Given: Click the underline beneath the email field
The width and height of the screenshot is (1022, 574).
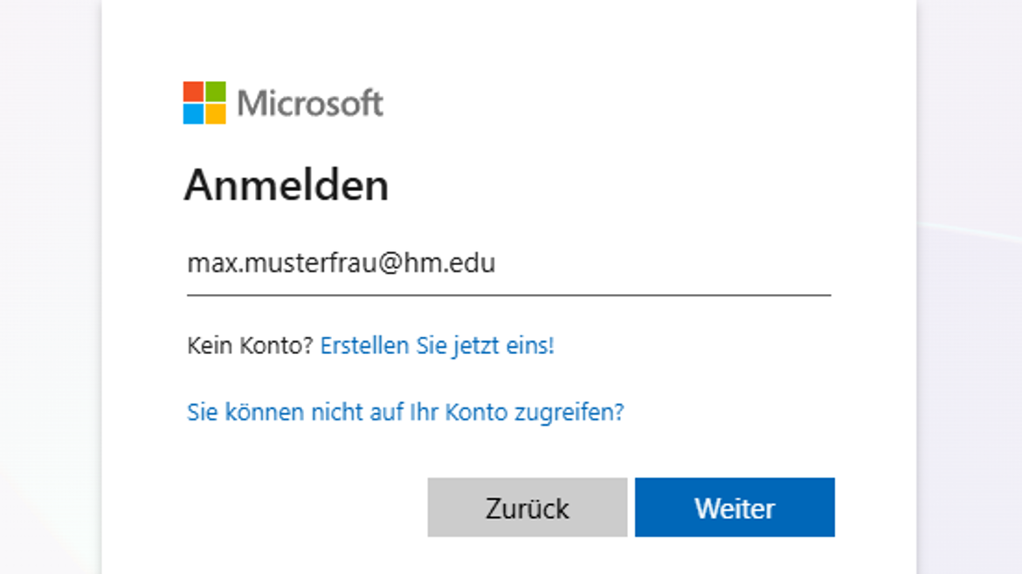Looking at the screenshot, I should [x=508, y=295].
